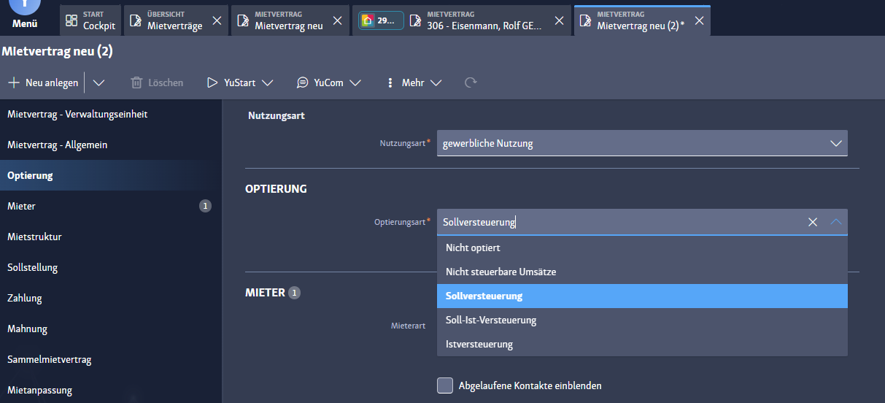Click into the Optierungsart text field

613,222
